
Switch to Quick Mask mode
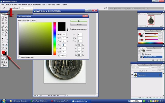click(x=6, y=58)
